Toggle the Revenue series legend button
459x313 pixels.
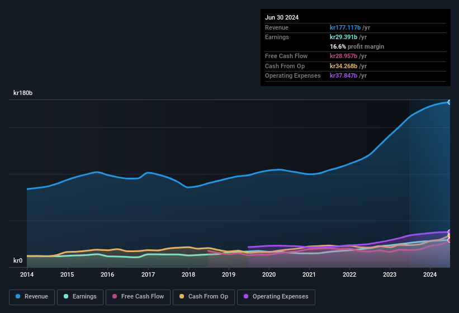coord(32,297)
